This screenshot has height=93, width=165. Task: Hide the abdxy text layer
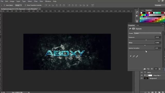point(142,72)
